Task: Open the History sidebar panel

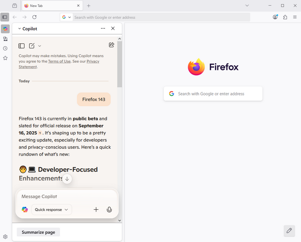Action: (x=5, y=49)
